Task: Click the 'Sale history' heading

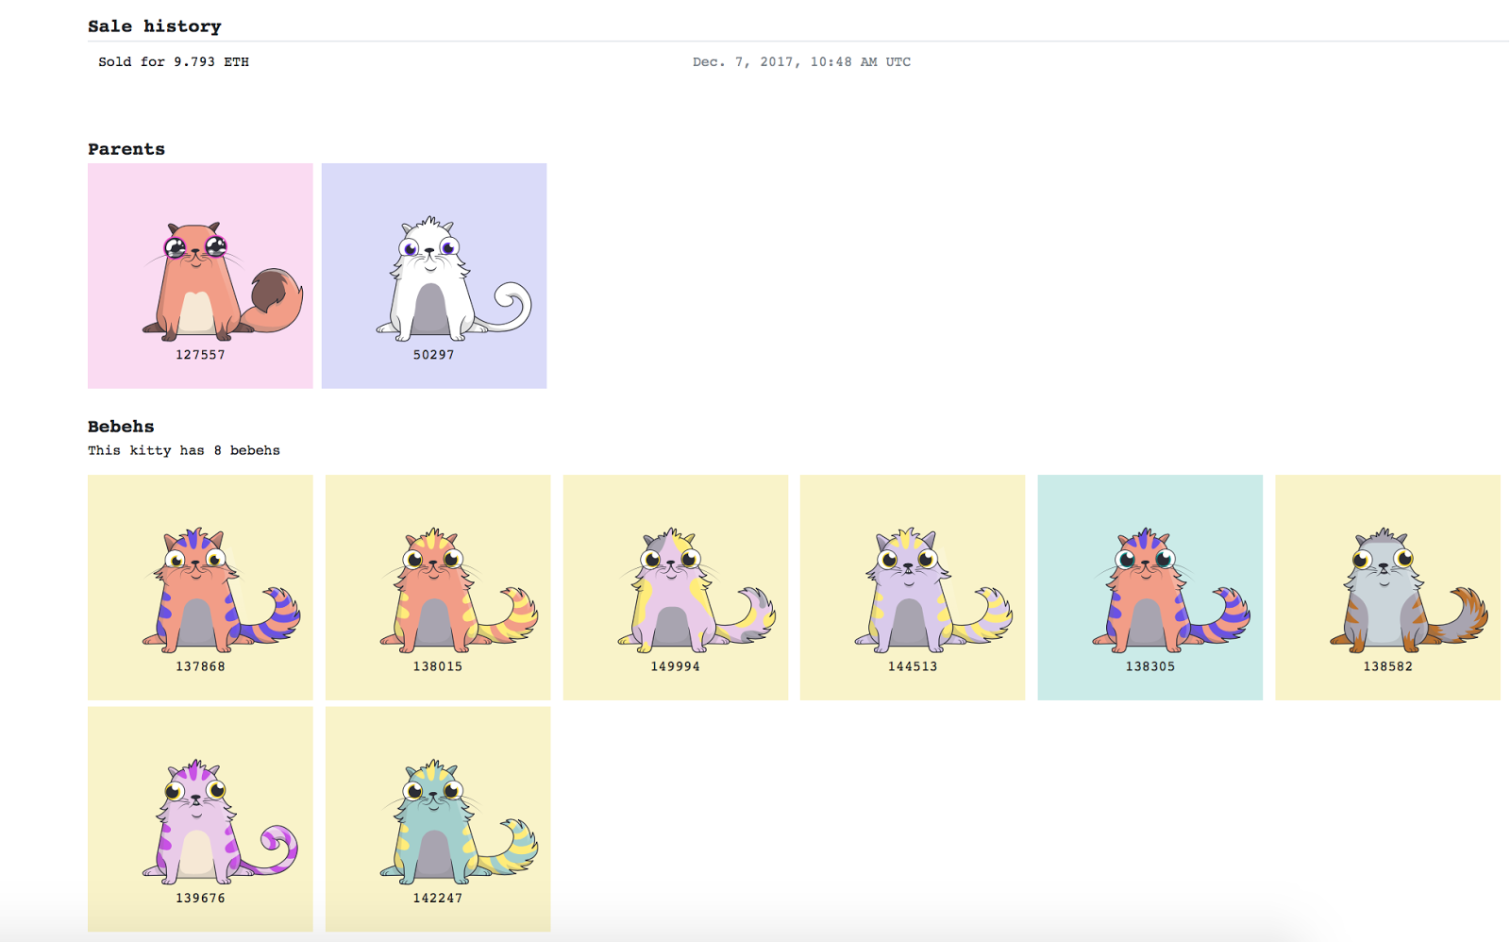Action: point(155,26)
